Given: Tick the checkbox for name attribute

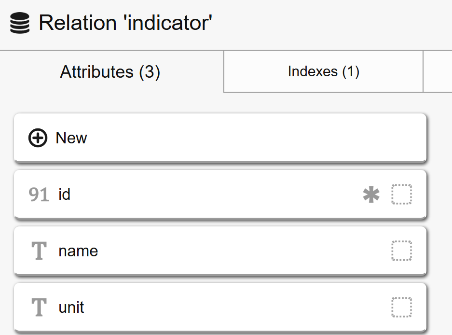Looking at the screenshot, I should tap(401, 251).
